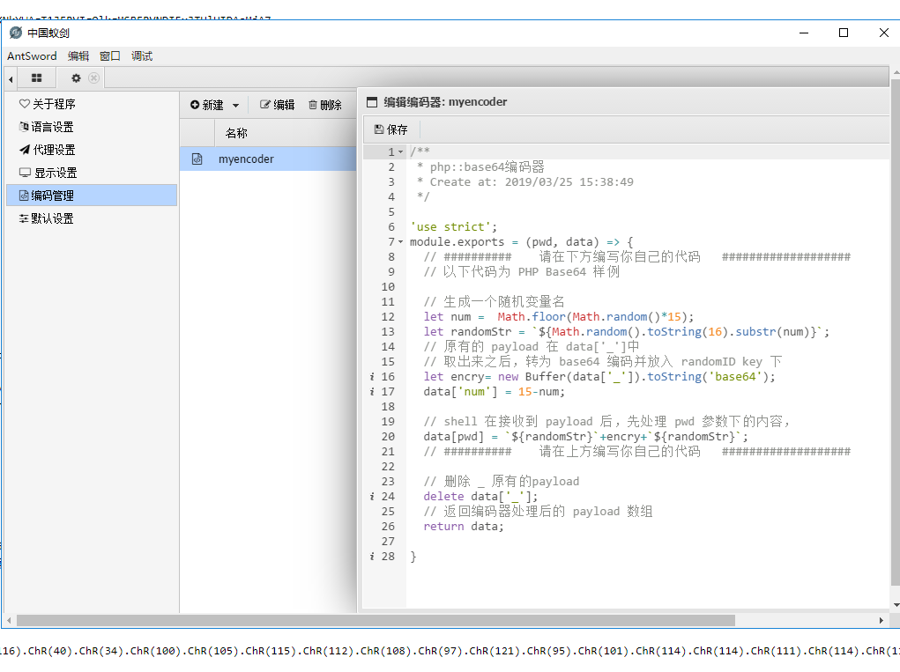
Task: Click the 'let encry= new Buffer' line
Action: click(x=599, y=377)
